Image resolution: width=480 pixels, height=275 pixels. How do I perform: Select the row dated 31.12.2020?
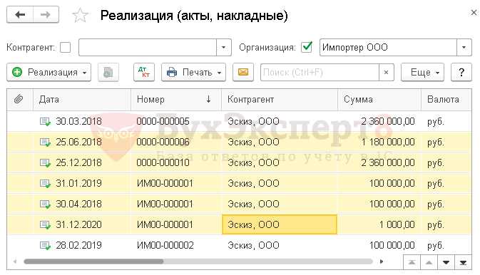pyautogui.click(x=239, y=224)
